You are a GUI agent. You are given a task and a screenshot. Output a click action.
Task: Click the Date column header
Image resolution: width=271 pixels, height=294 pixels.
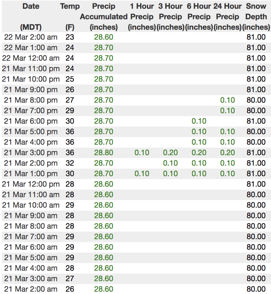(31, 6)
